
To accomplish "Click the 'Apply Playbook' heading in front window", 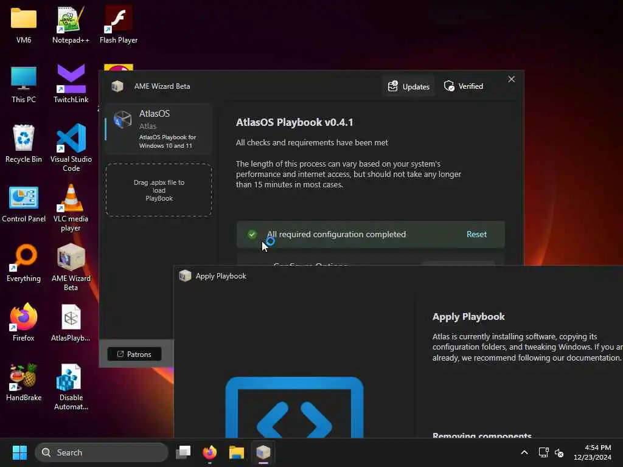I will click(468, 316).
